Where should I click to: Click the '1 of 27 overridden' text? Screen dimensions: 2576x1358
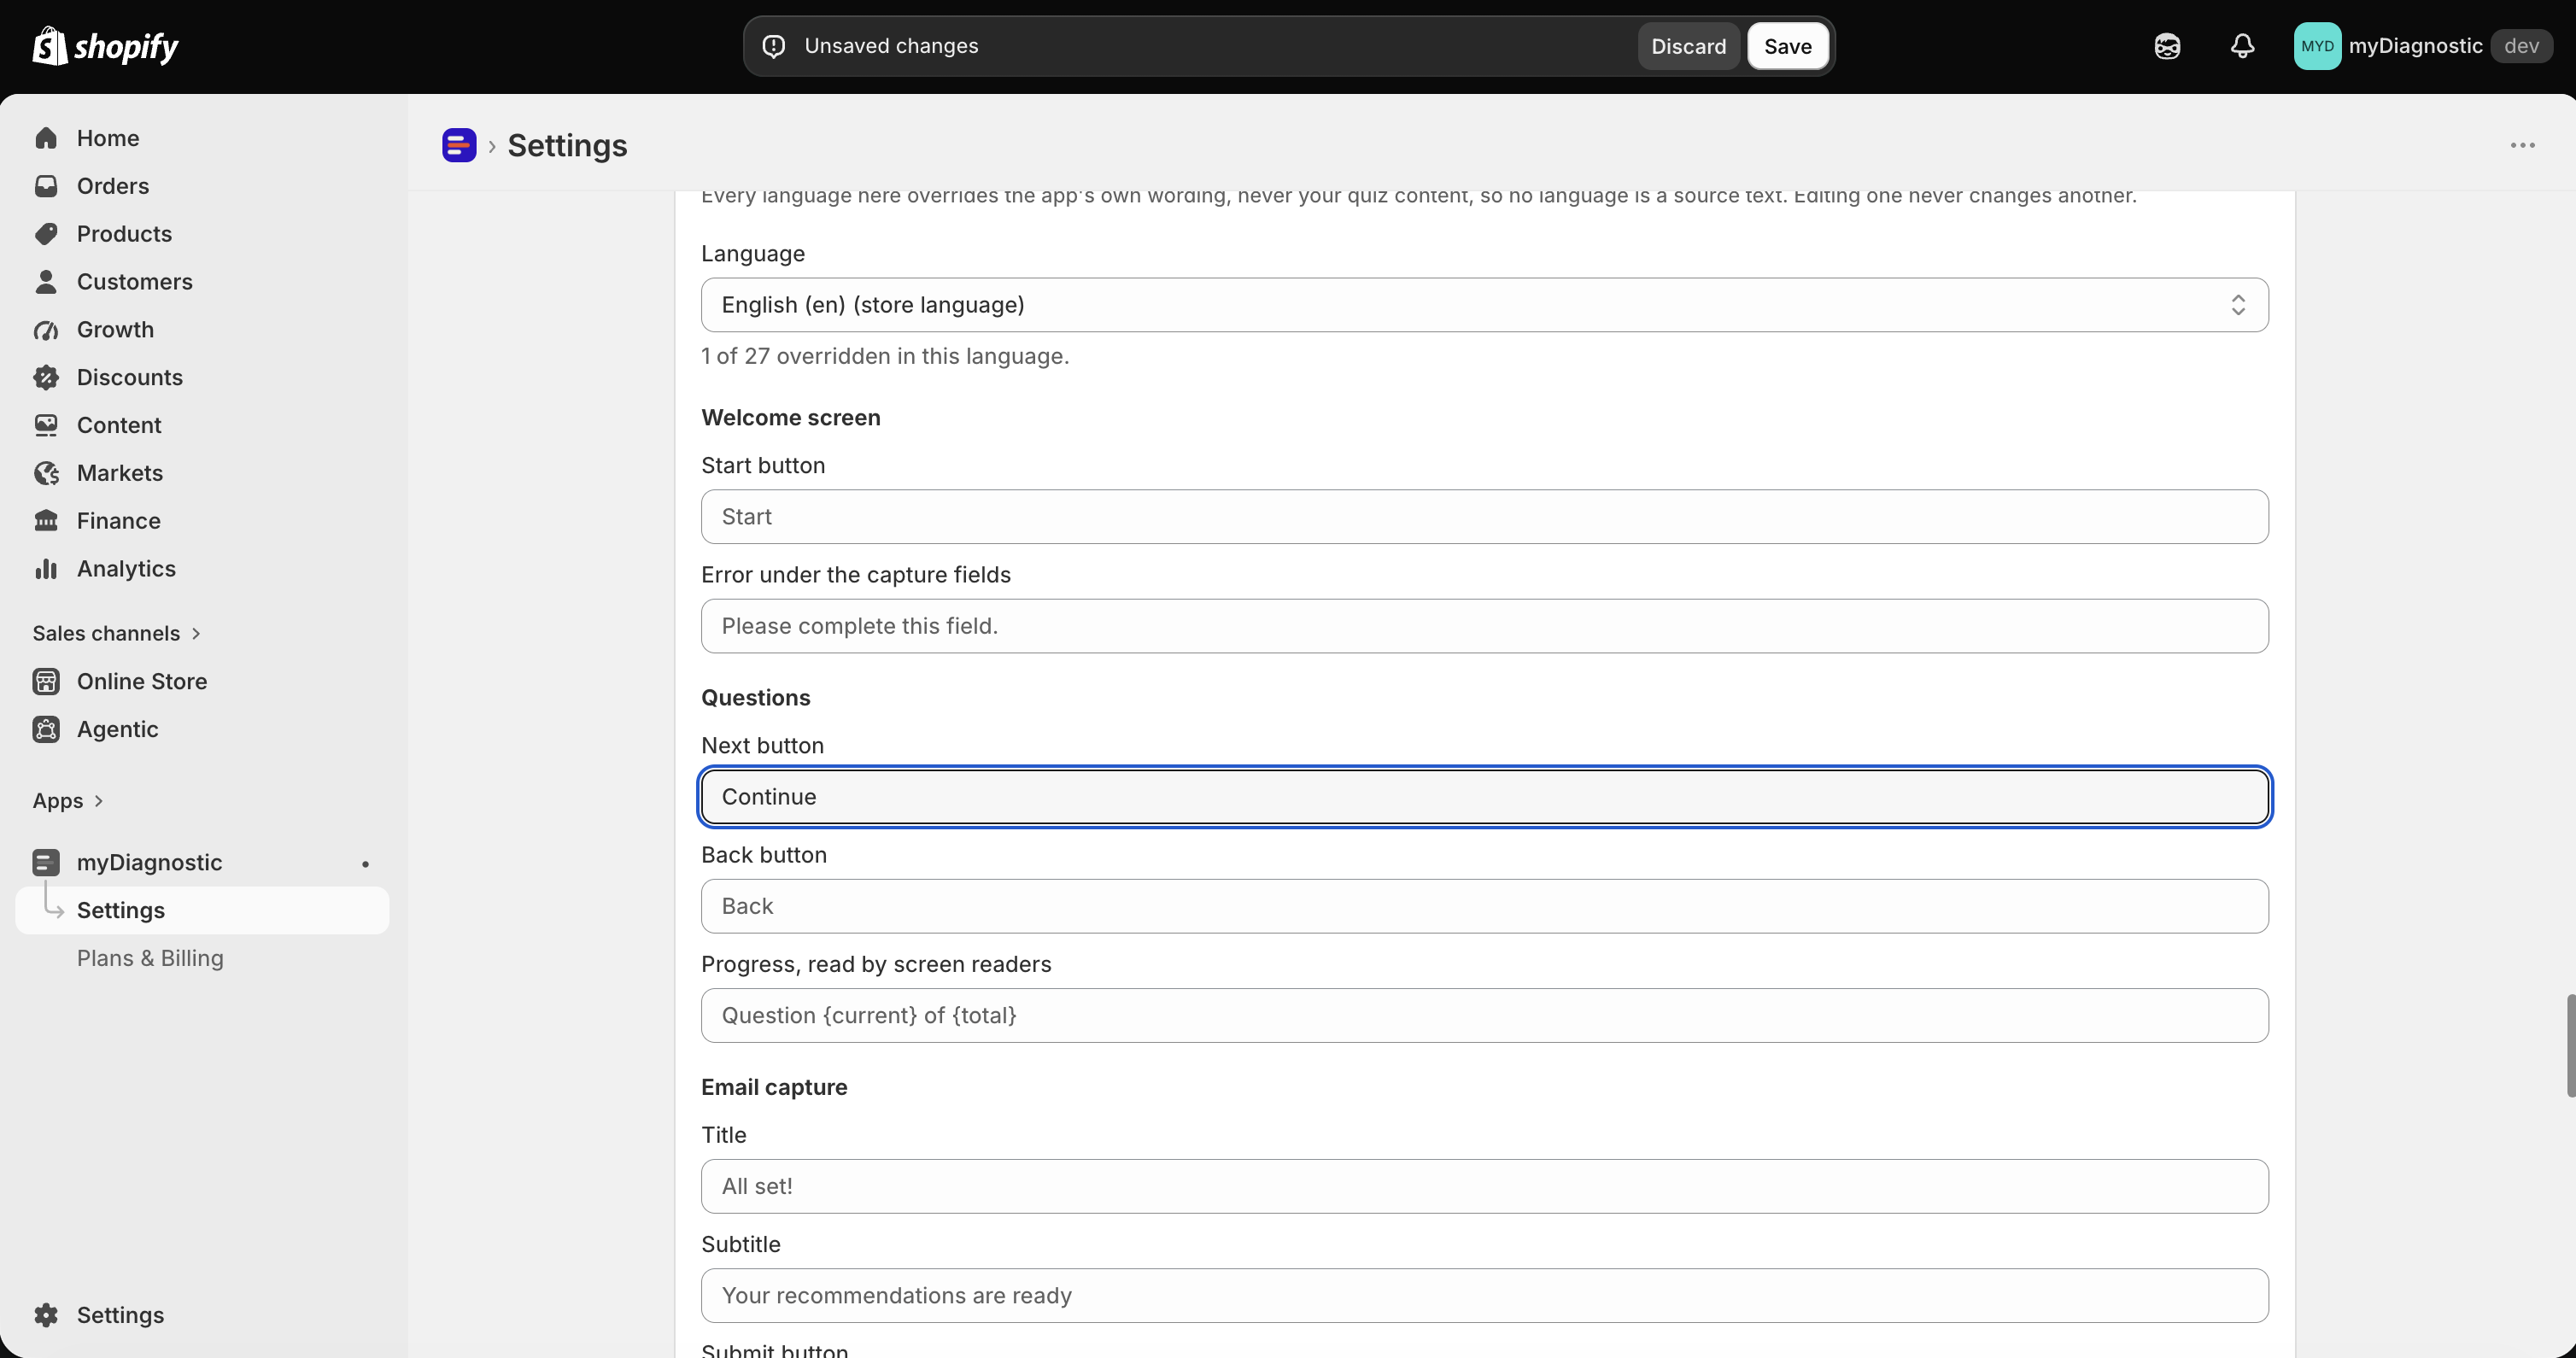pos(885,356)
